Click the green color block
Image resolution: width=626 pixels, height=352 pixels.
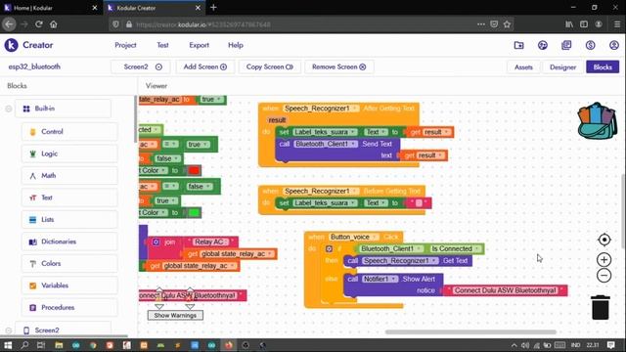point(194,213)
